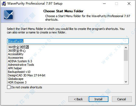Select the Globalscape folder
This screenshot has height=106, width=136.
[16, 79]
